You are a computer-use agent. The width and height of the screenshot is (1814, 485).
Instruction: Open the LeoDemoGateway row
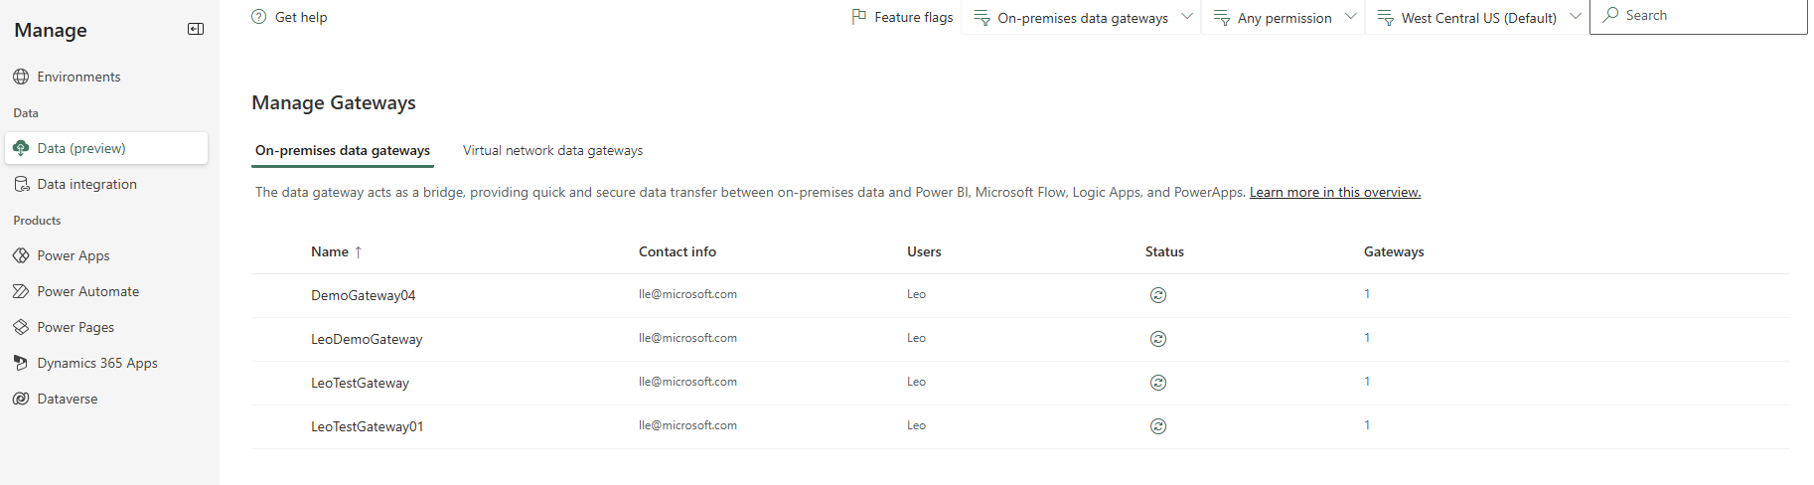(x=367, y=340)
